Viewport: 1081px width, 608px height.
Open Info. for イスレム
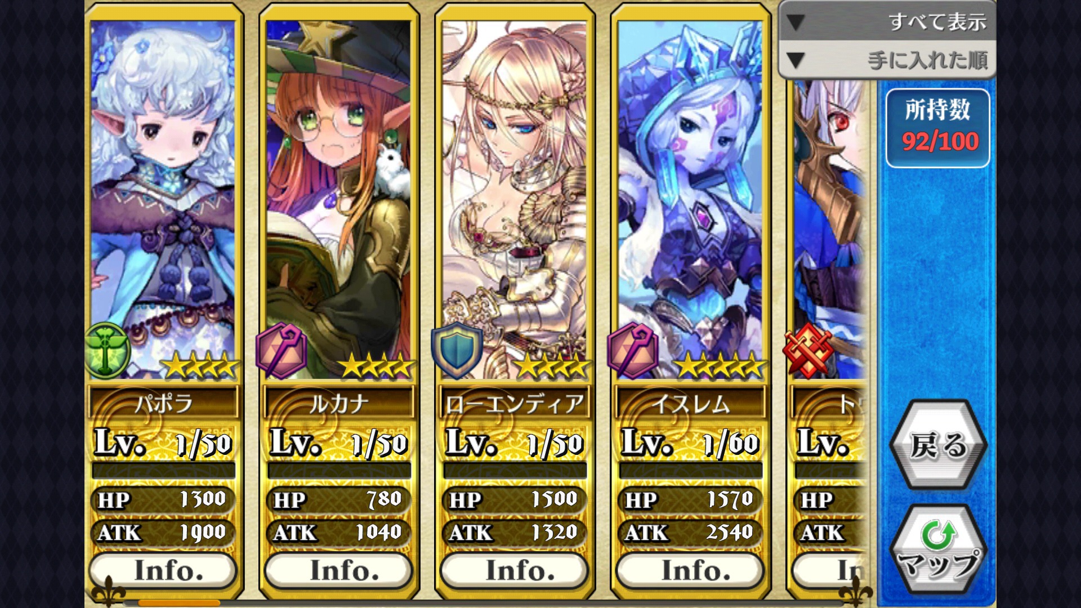[690, 570]
